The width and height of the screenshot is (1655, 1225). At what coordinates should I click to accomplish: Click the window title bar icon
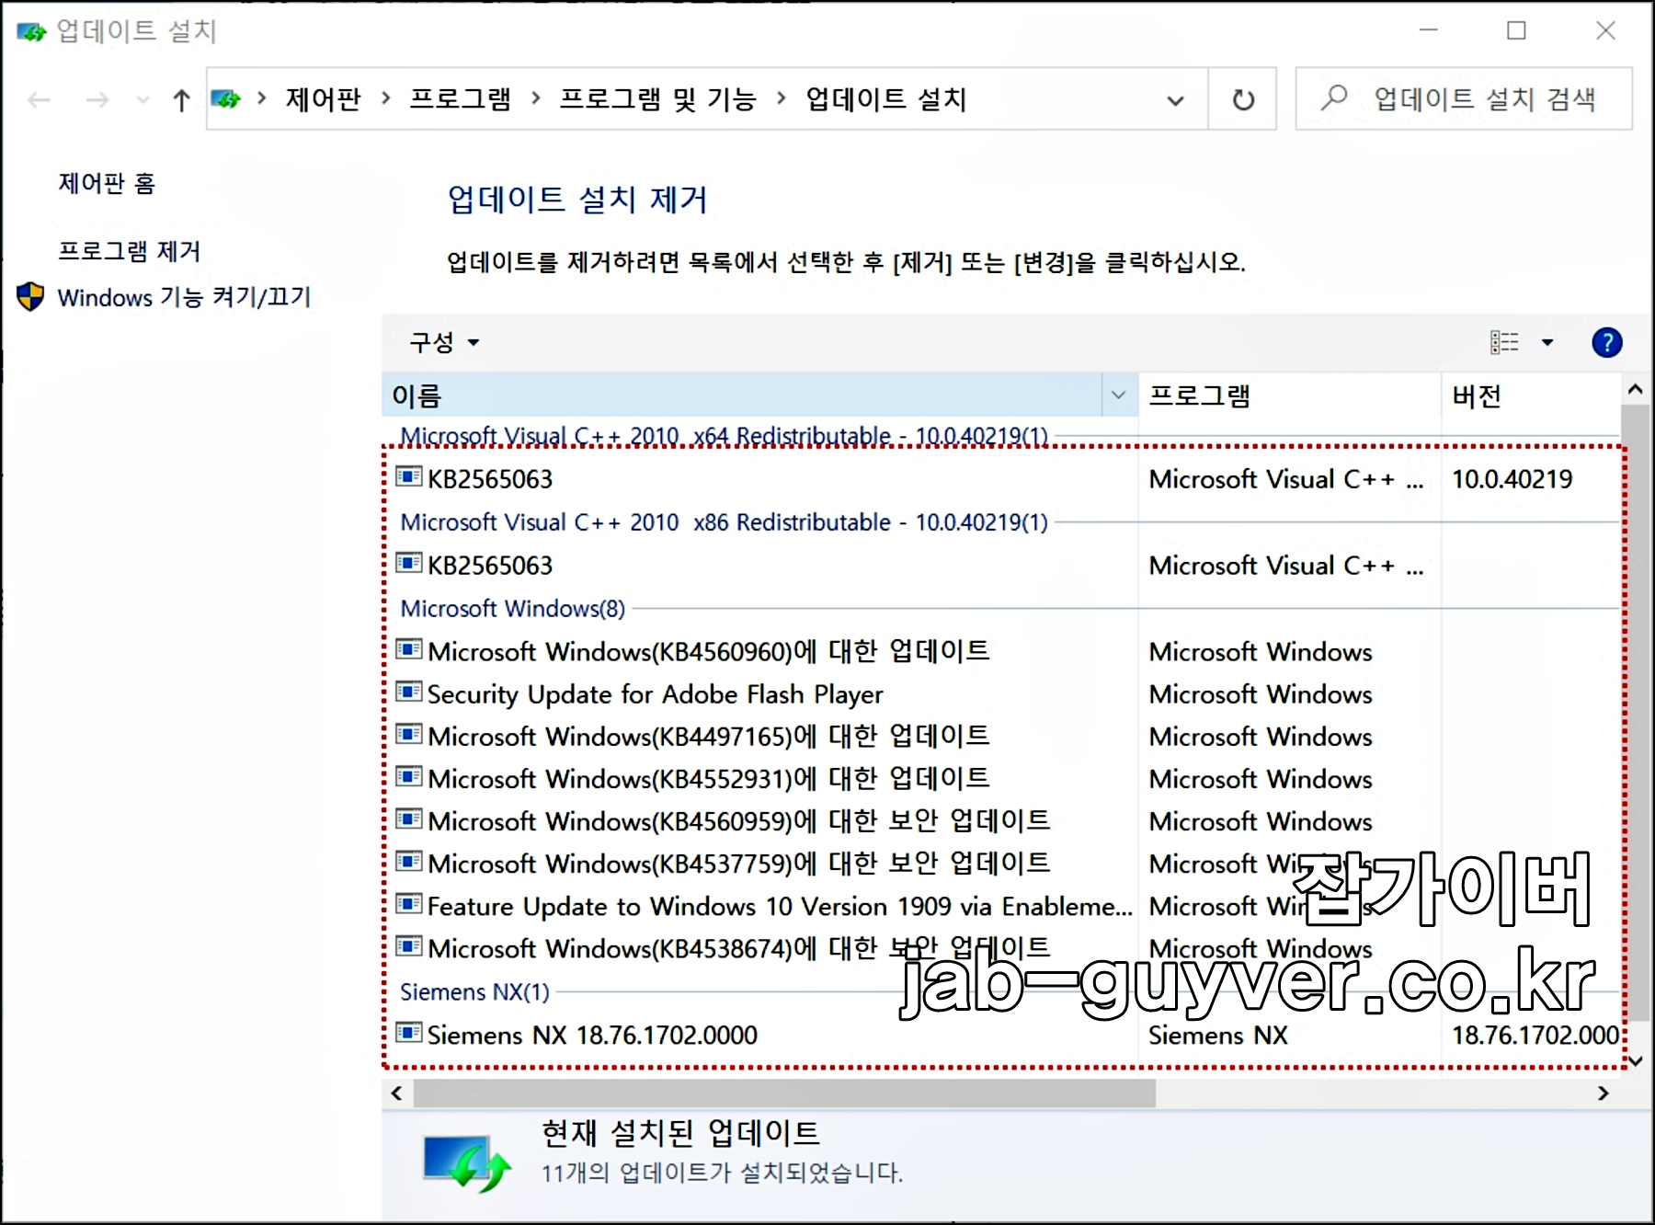(x=31, y=31)
